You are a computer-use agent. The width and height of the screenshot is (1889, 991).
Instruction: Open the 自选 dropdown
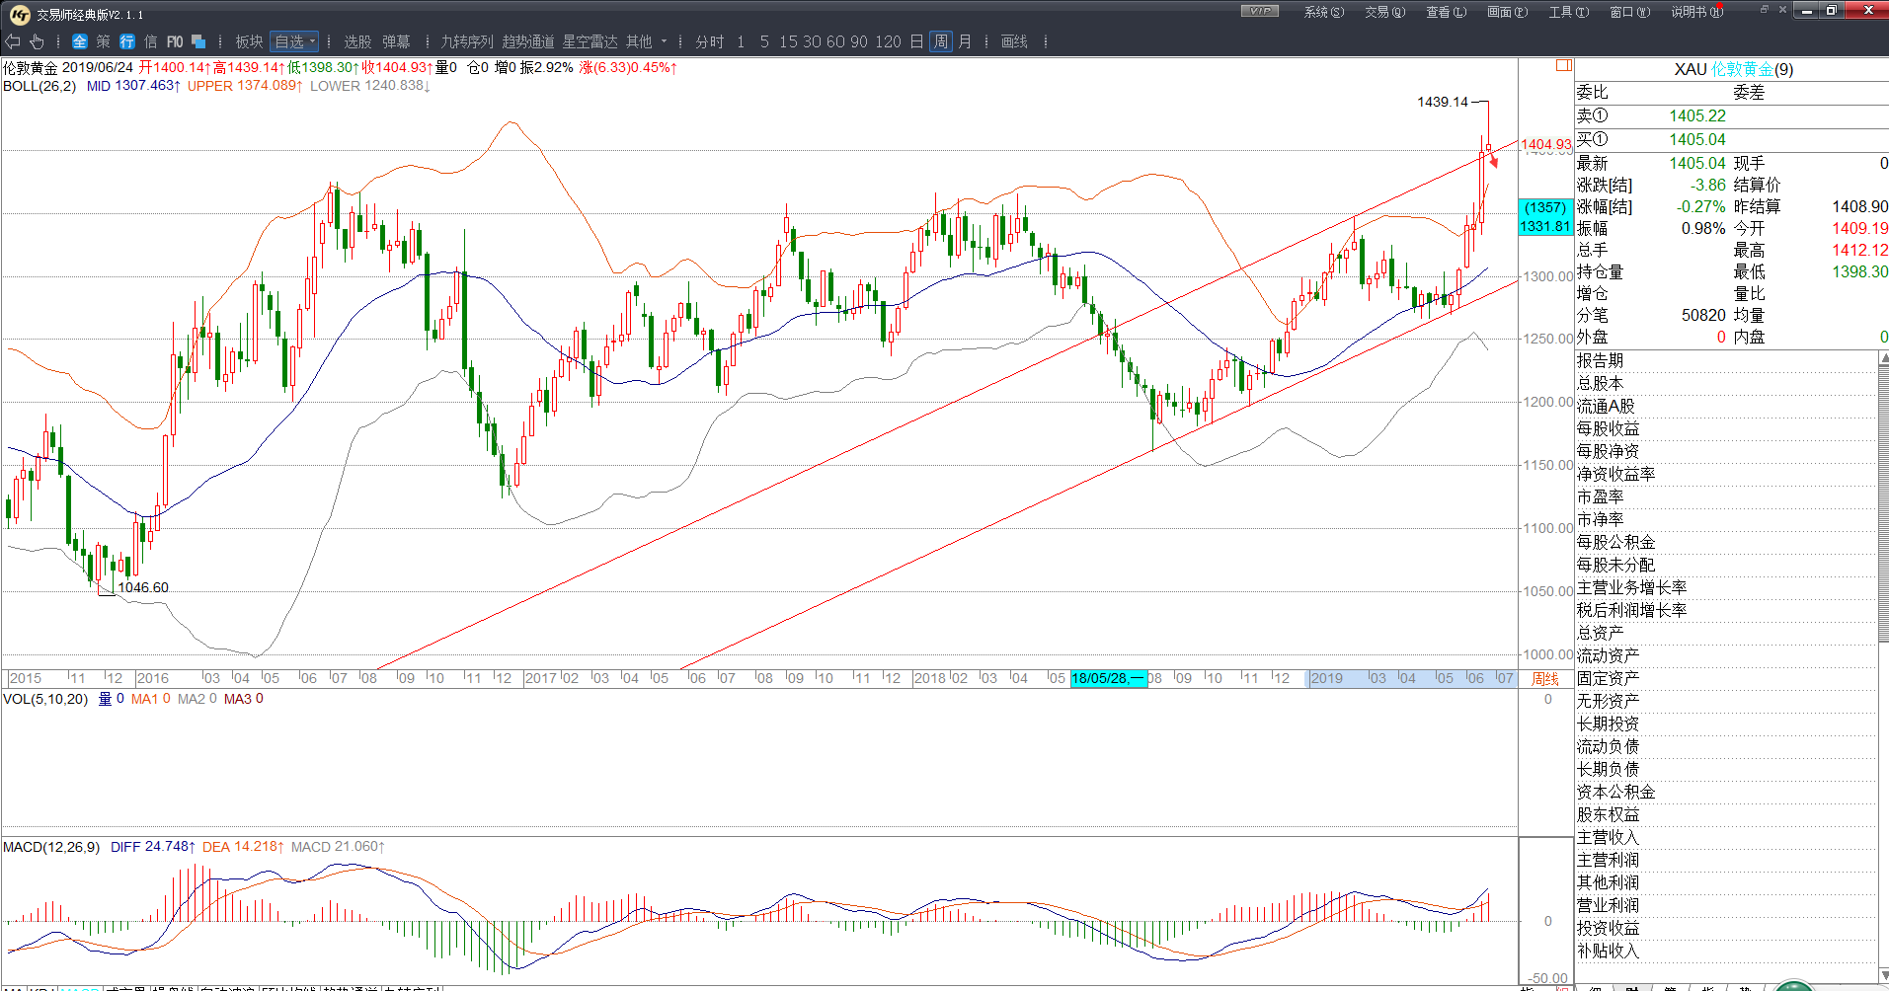click(x=294, y=41)
